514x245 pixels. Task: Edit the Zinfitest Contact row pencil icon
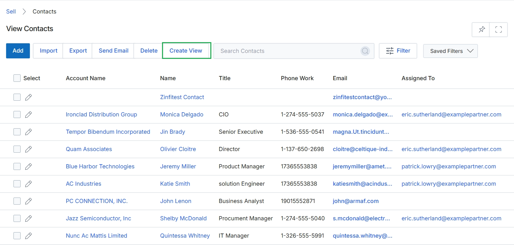[28, 97]
